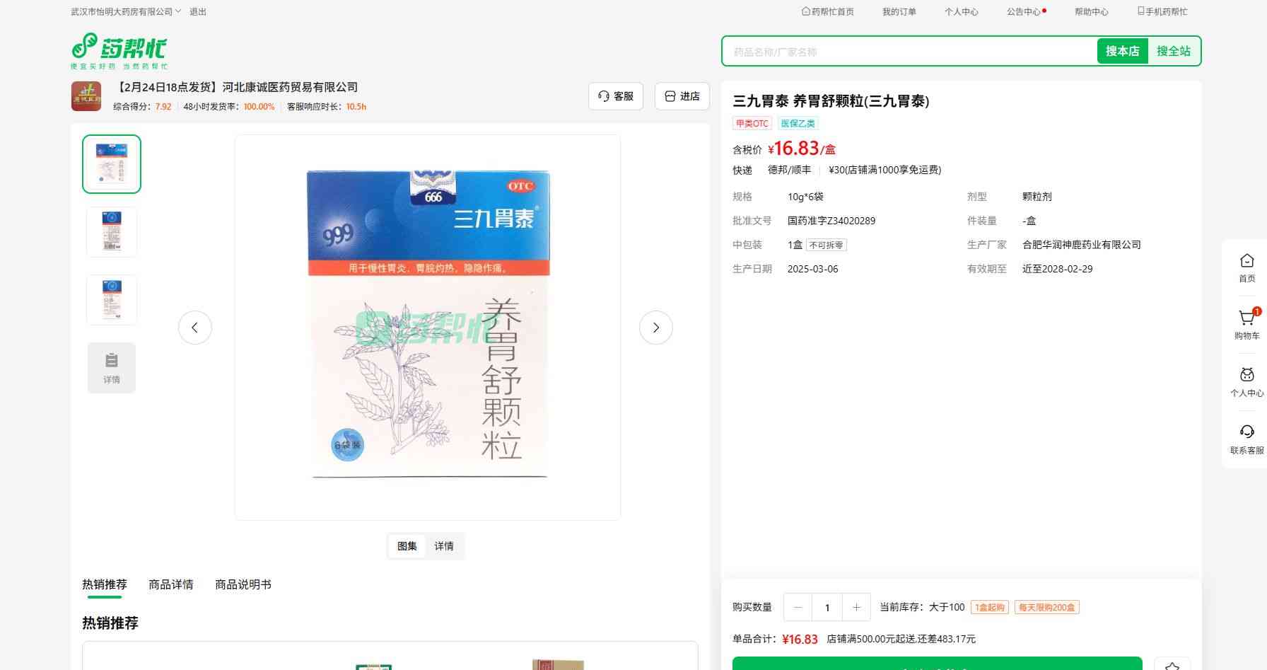Expand the 武汉市怡明大药房 account dropdown
The height and width of the screenshot is (670, 1267).
[x=126, y=12]
